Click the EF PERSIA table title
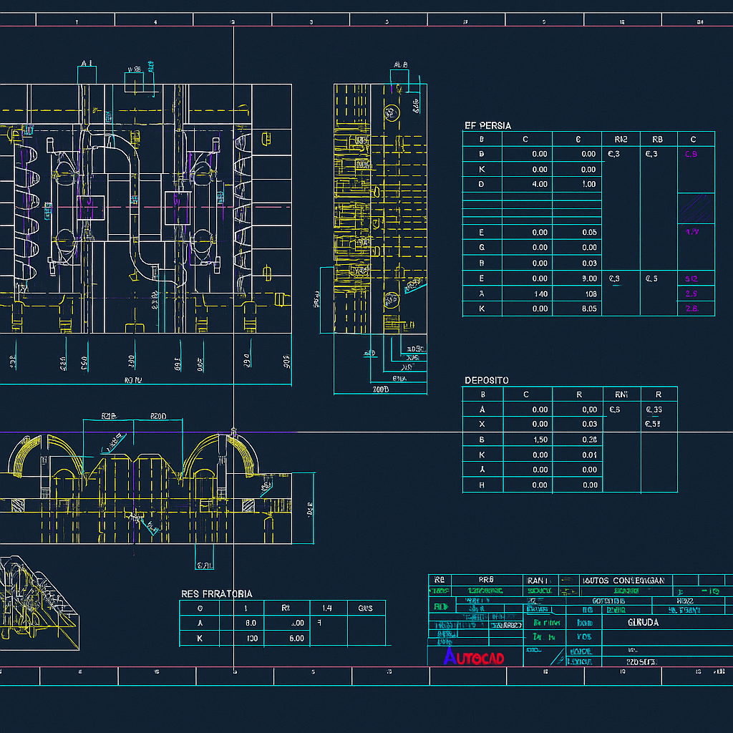This screenshot has height=733, width=733. point(488,125)
